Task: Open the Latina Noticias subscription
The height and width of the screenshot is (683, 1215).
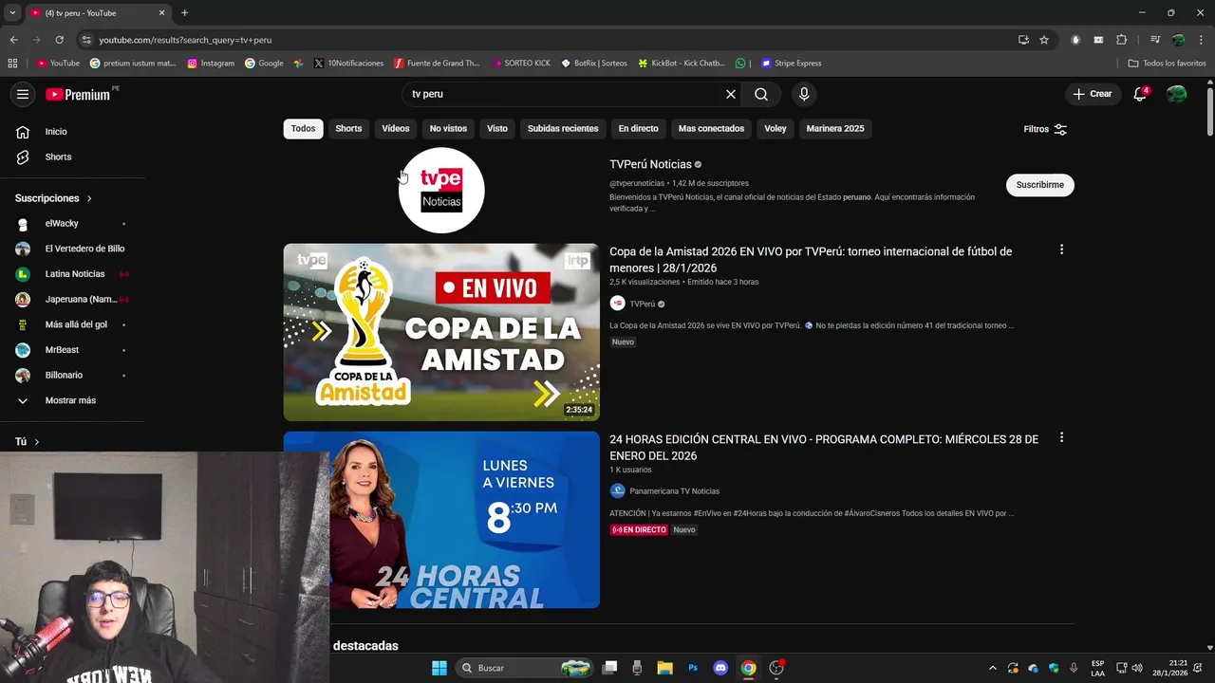Action: tap(73, 274)
